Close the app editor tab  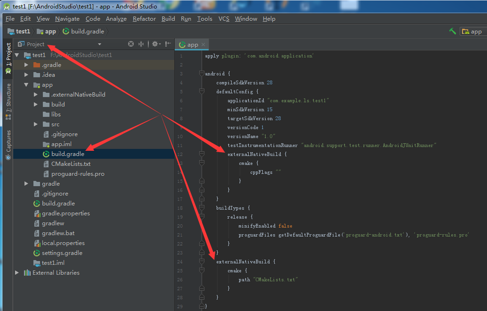[x=203, y=44]
